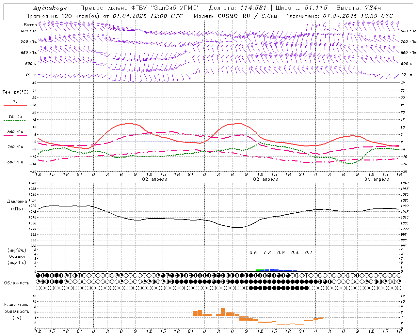
Task: Click the 3-hour precipitation value 0.5
Action: (253, 253)
